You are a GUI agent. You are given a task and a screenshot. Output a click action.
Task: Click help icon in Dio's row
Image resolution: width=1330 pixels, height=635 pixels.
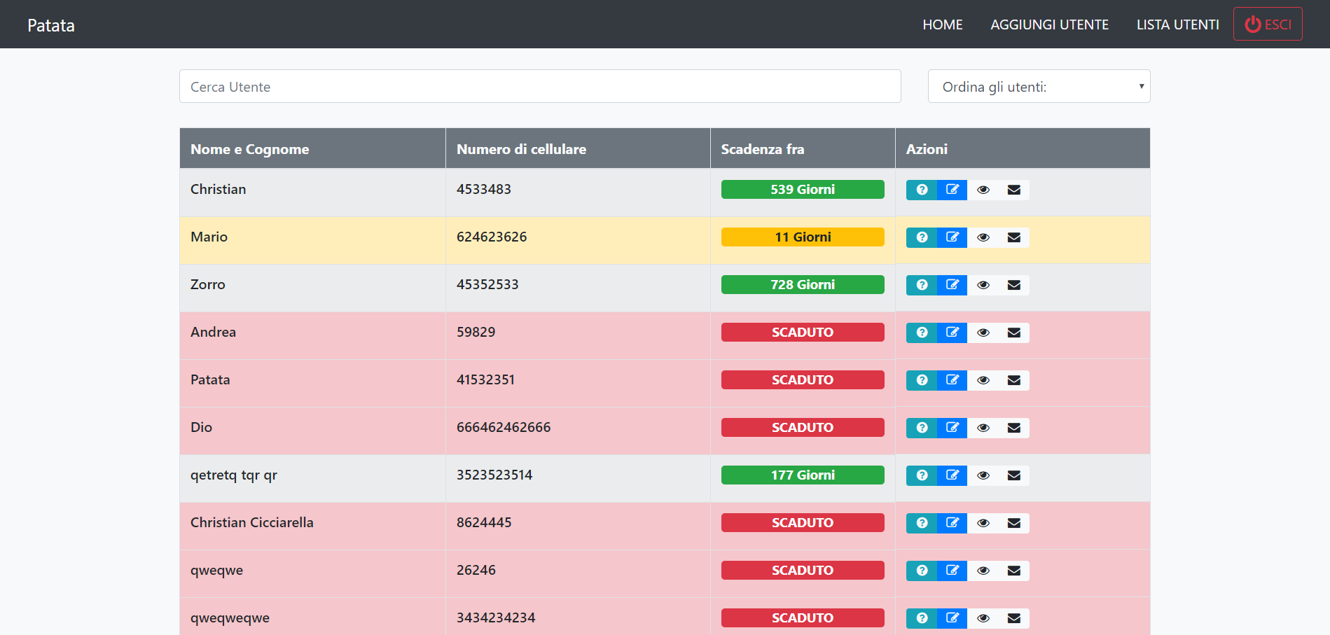click(x=922, y=428)
